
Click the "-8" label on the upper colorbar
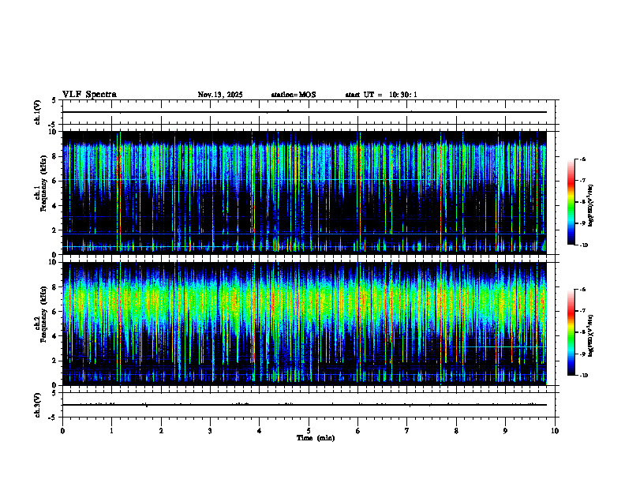(582, 202)
